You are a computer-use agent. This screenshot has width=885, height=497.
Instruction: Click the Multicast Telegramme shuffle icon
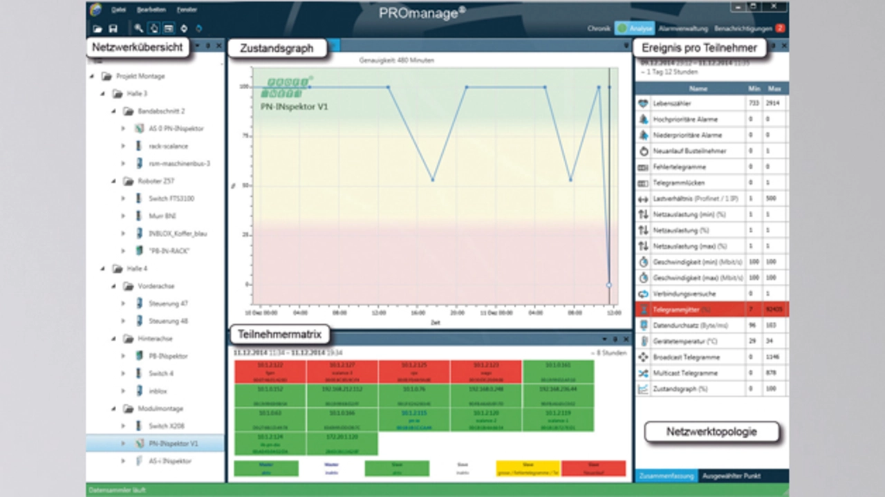(x=643, y=373)
